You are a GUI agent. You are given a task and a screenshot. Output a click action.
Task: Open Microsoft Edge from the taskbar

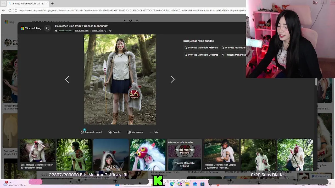[172, 184]
